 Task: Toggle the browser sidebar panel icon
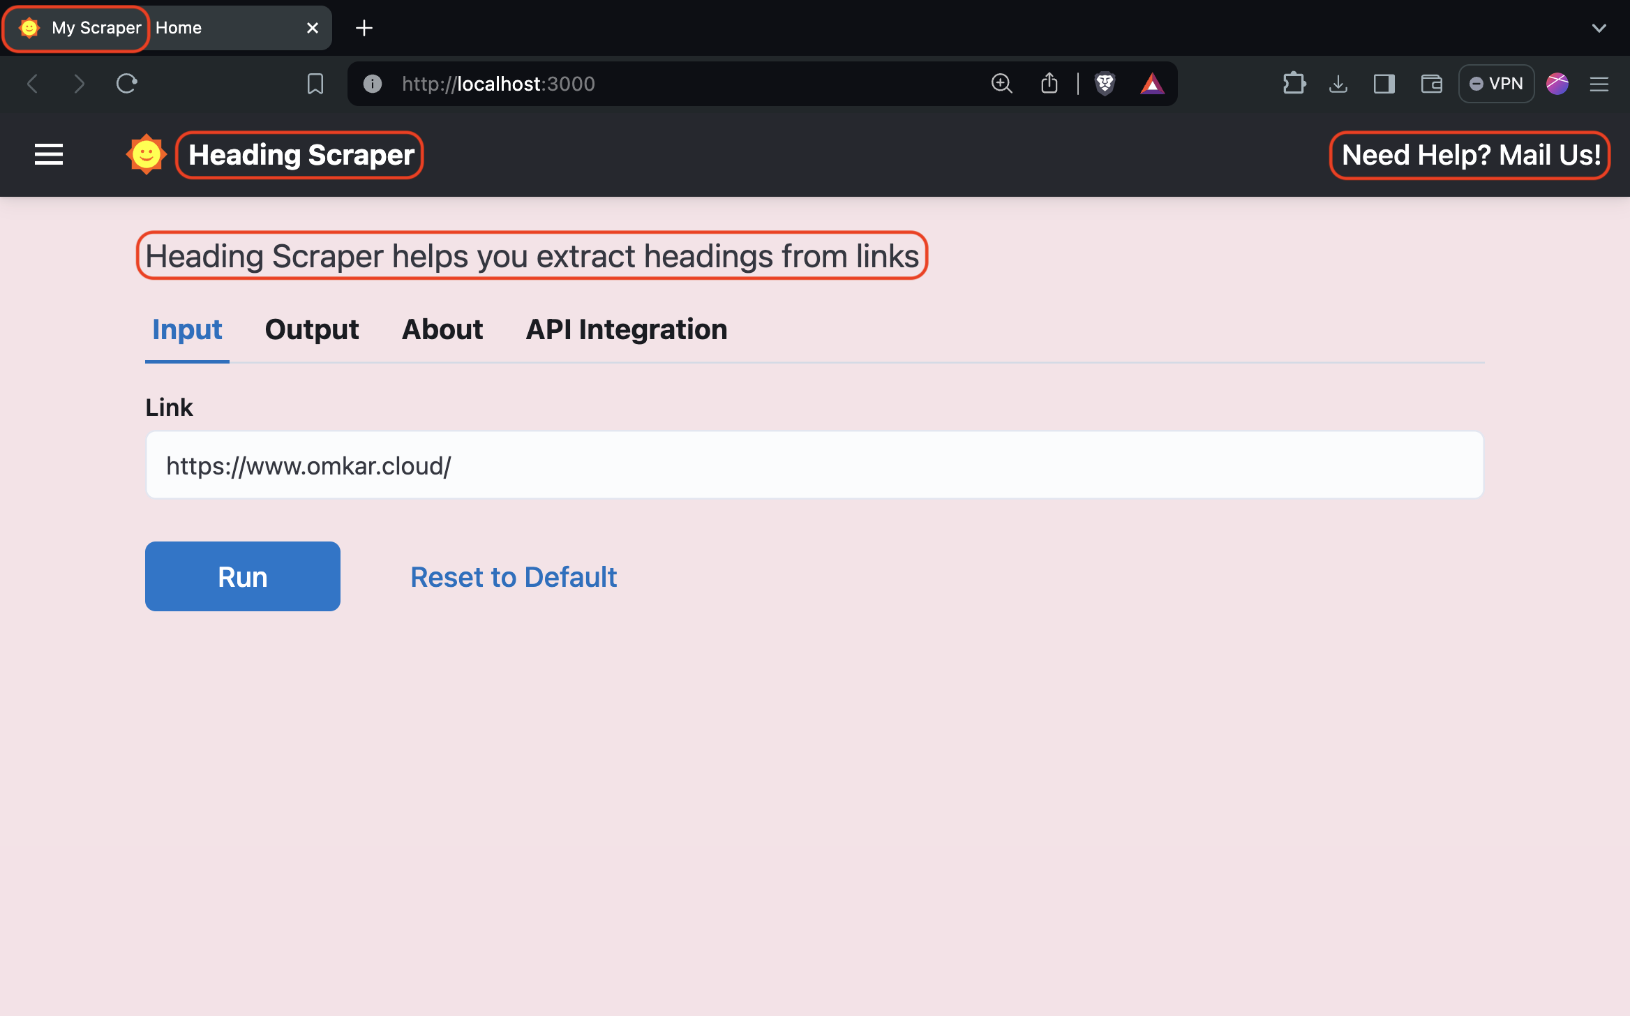[x=1384, y=84]
